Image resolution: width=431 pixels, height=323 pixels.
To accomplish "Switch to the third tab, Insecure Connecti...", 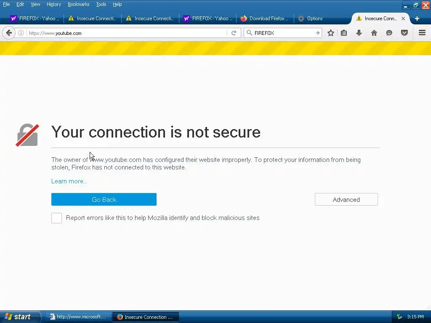I will click(150, 19).
